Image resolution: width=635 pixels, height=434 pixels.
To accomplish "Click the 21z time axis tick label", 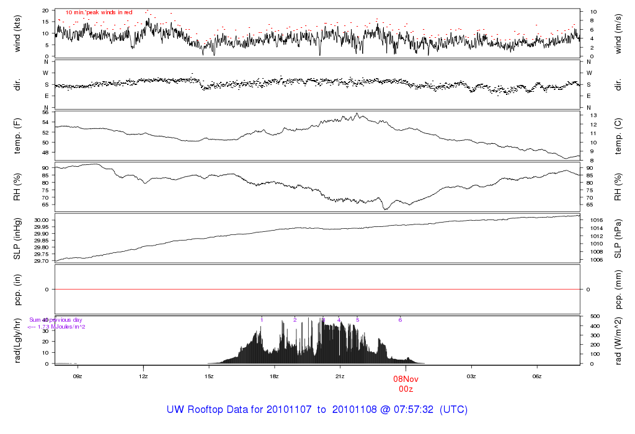I will click(340, 376).
